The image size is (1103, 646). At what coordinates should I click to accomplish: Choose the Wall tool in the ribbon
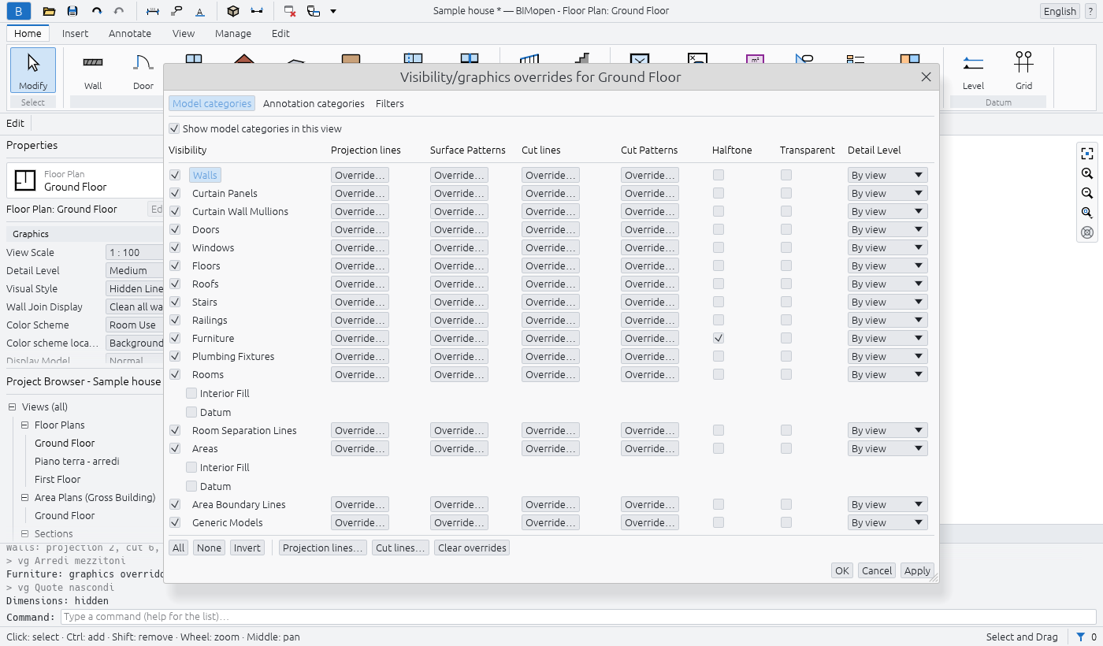pyautogui.click(x=93, y=70)
